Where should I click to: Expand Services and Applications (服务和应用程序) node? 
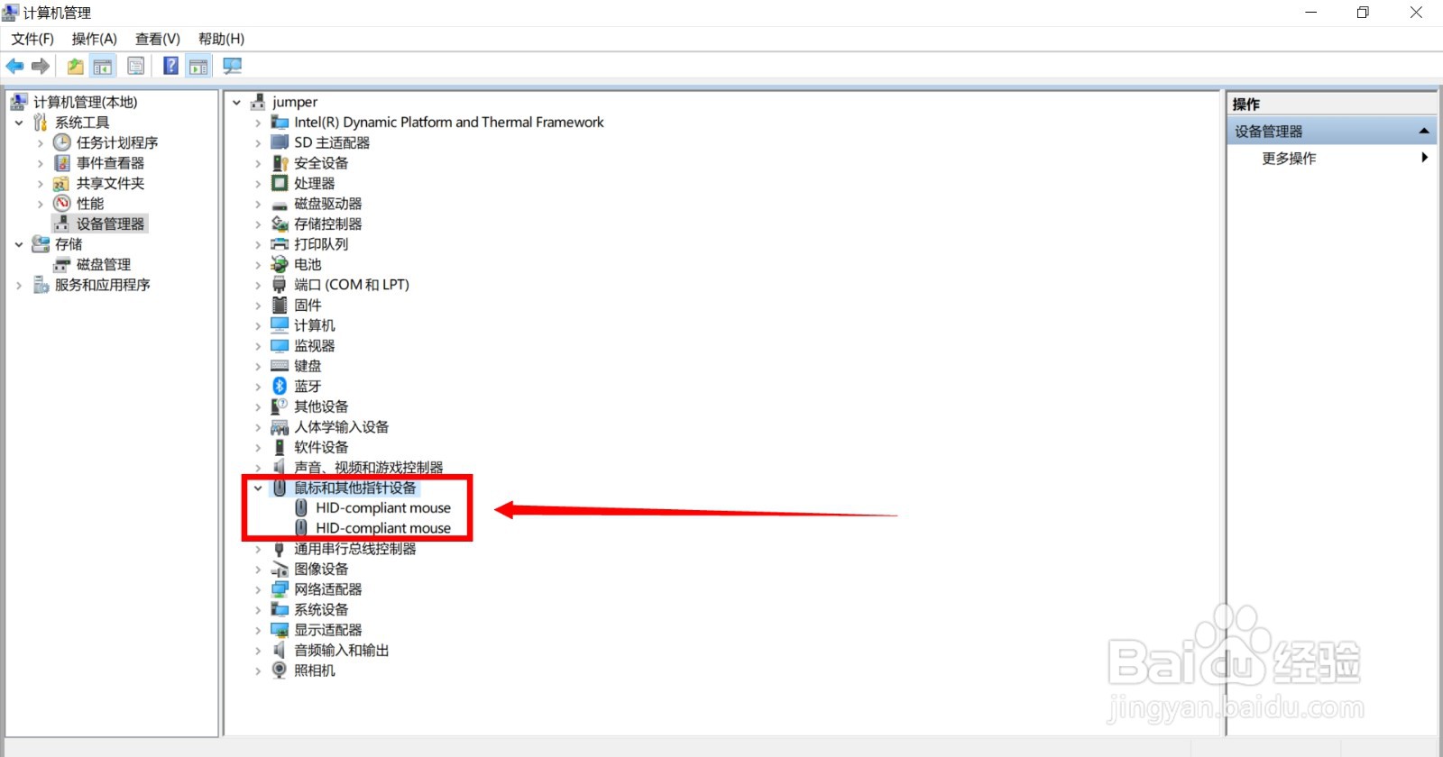[x=19, y=285]
